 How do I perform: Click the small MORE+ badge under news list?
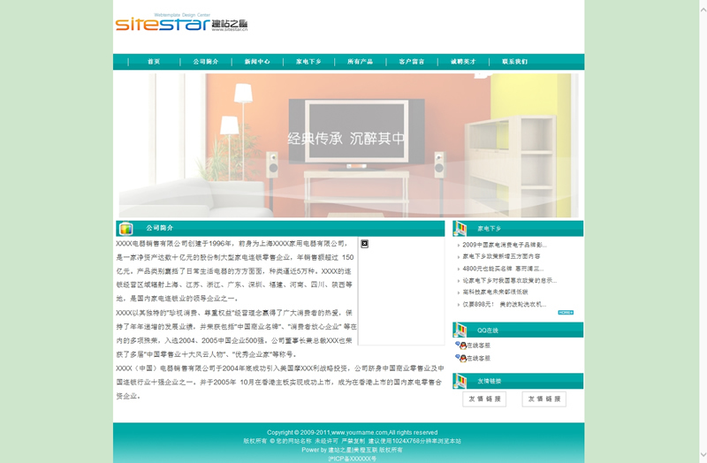pos(566,312)
